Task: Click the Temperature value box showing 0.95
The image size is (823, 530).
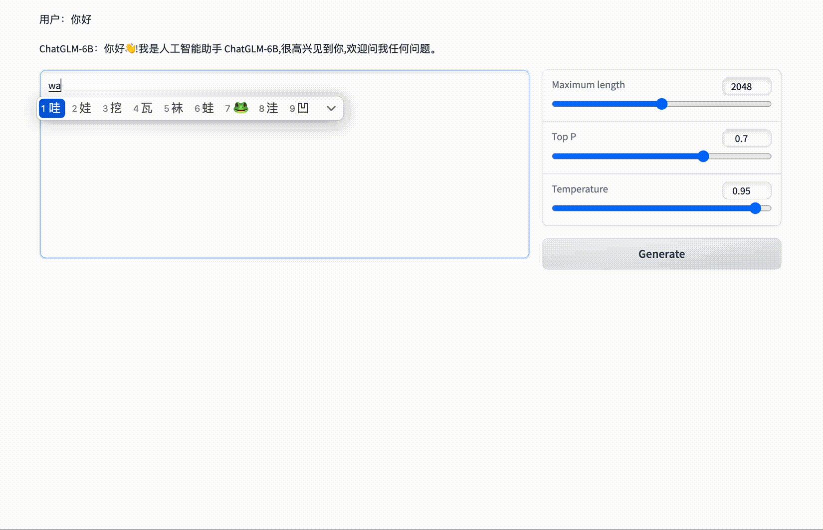Action: [x=746, y=191]
